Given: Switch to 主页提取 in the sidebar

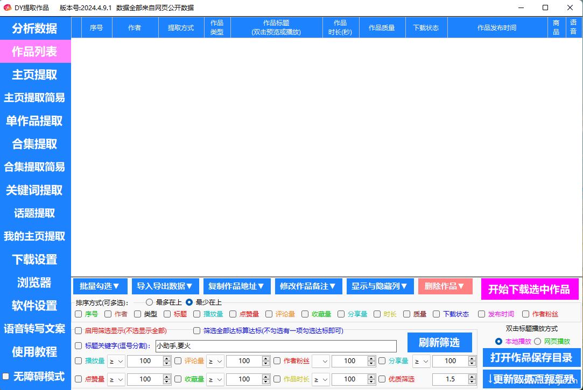Looking at the screenshot, I should (x=35, y=75).
